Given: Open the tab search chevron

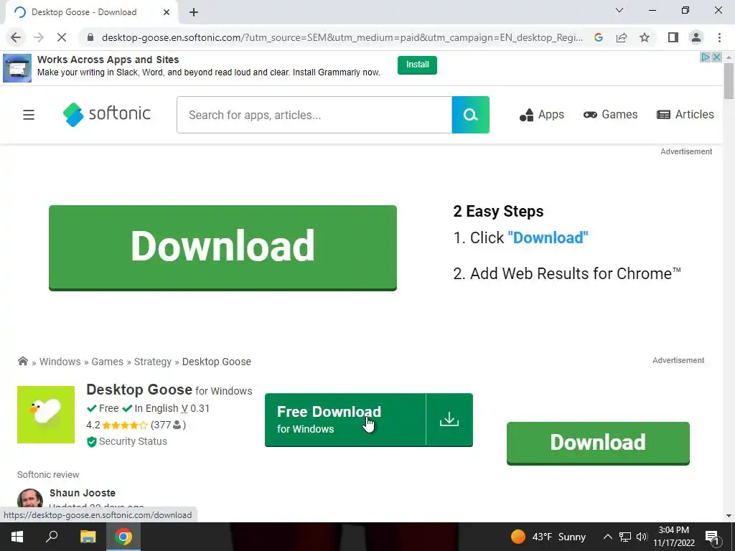Looking at the screenshot, I should (619, 10).
